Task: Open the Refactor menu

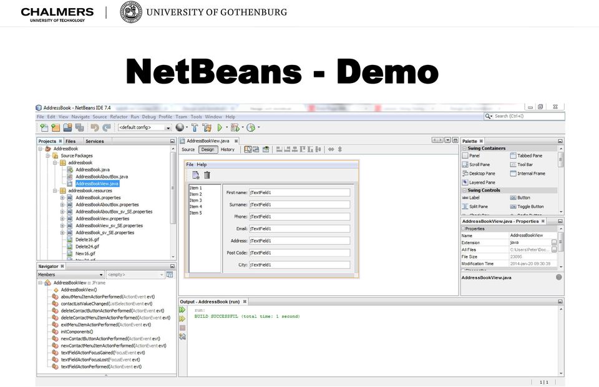Action: 119,117
